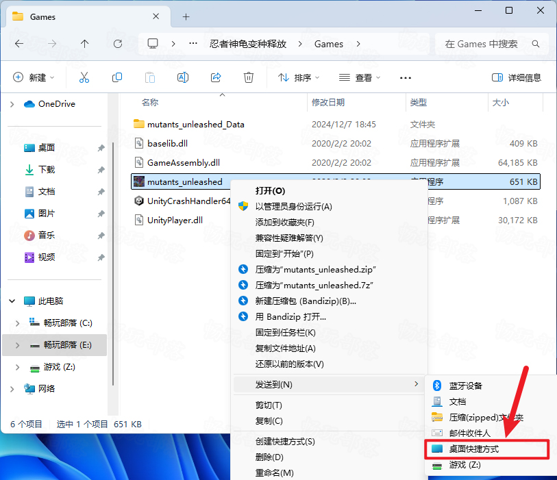The height and width of the screenshot is (480, 557).
Task: Choose 打开(O) in the context menu
Action: (x=330, y=190)
